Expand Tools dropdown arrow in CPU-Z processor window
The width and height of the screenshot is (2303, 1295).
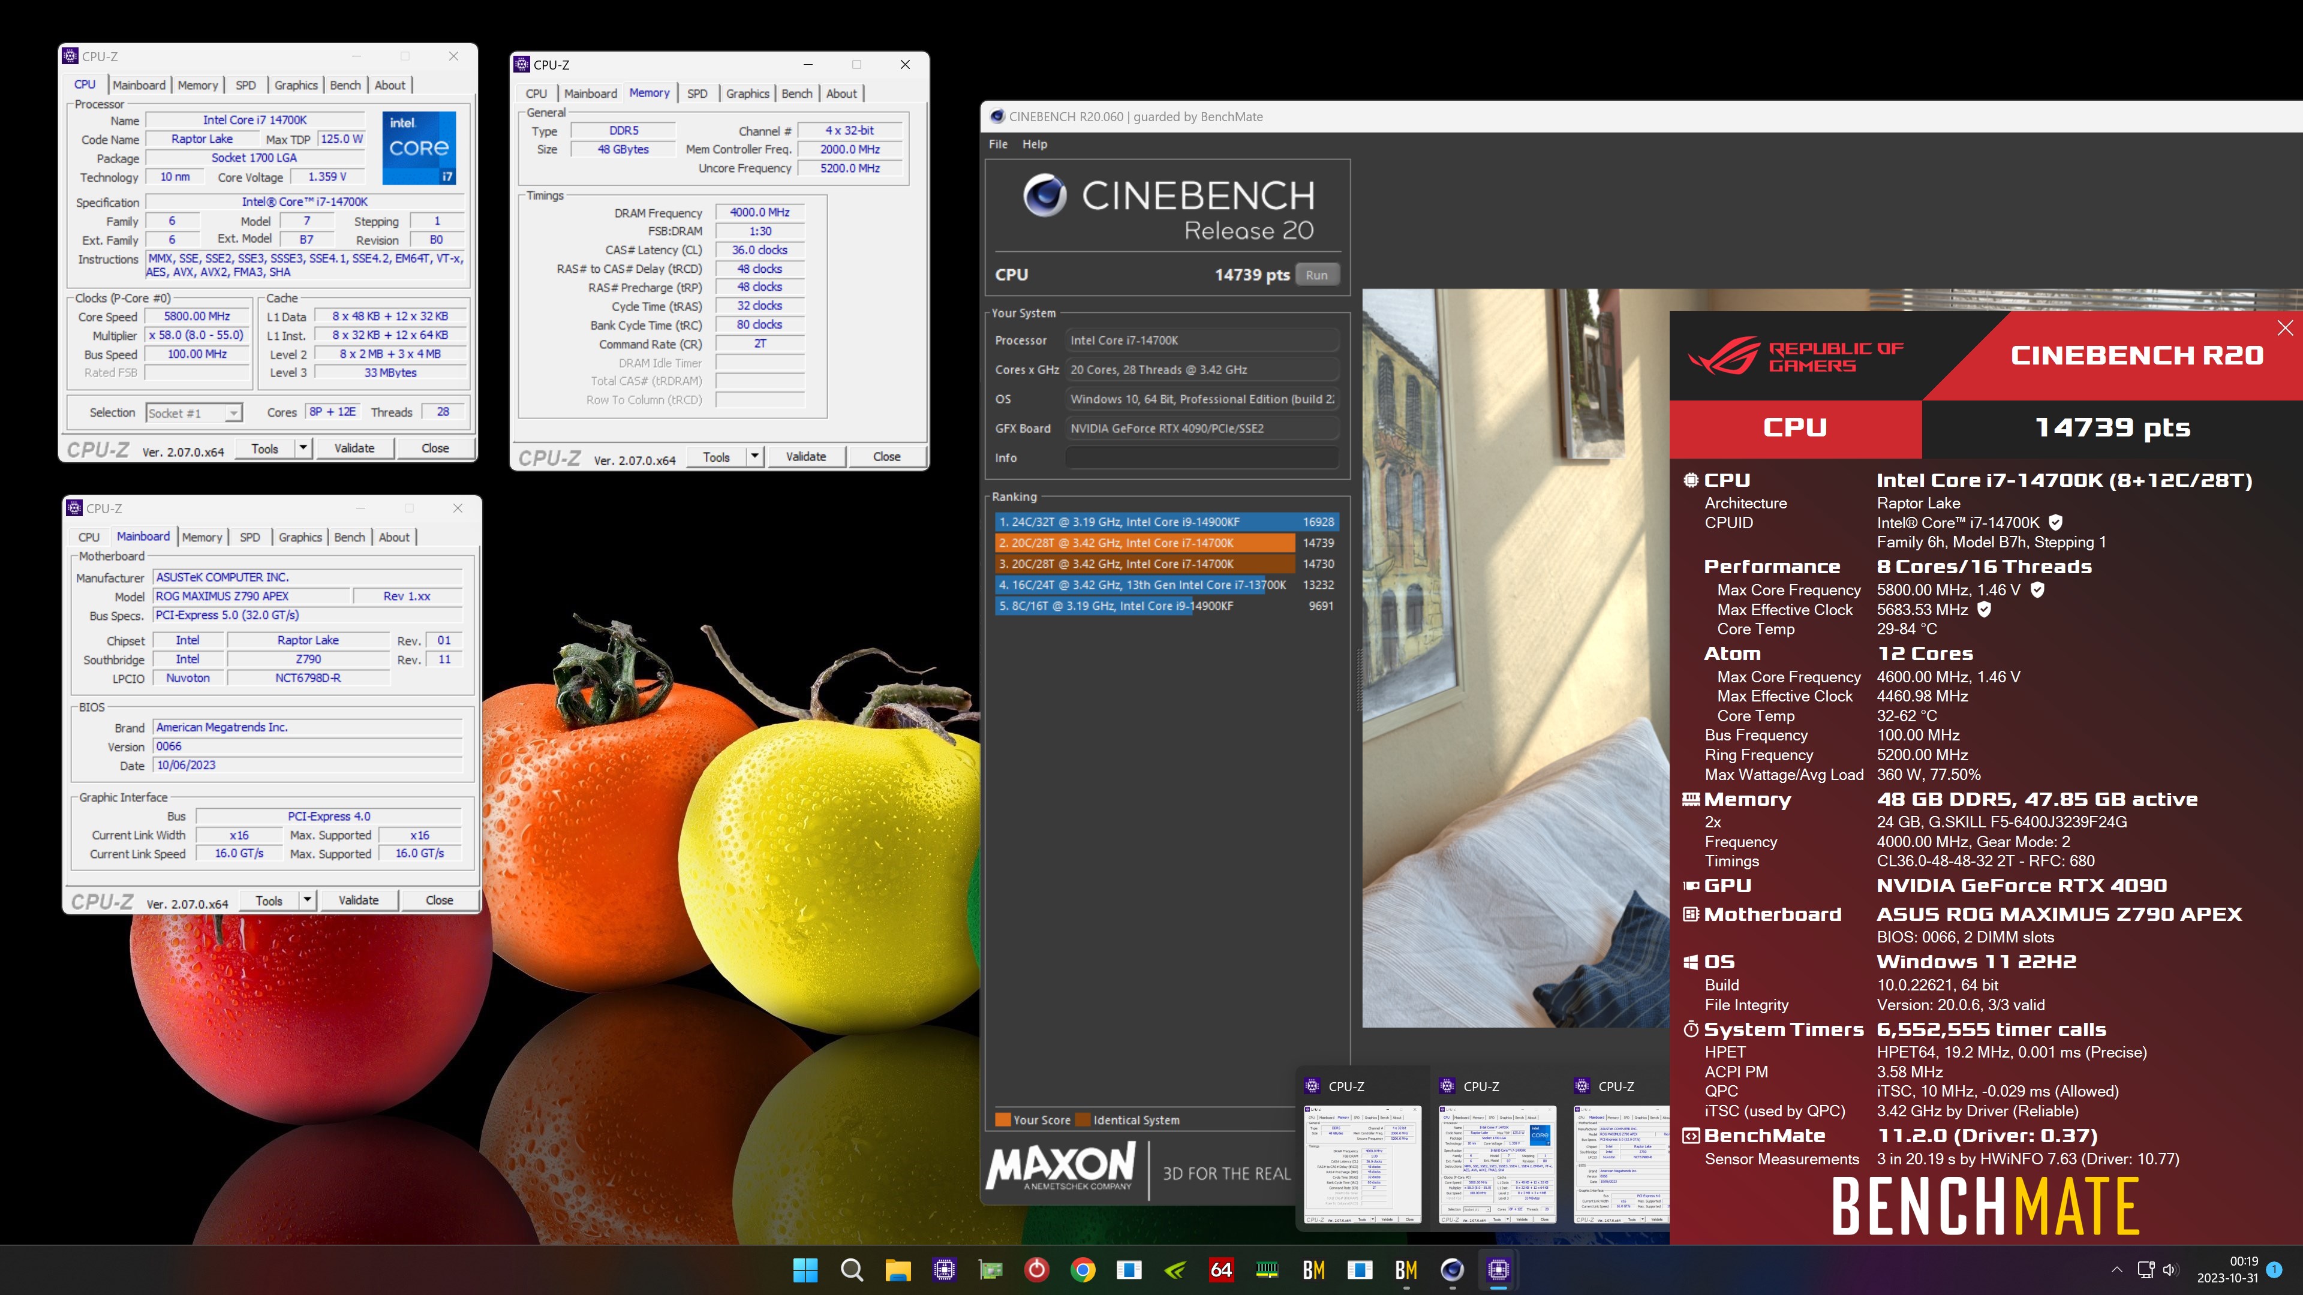pyautogui.click(x=303, y=448)
